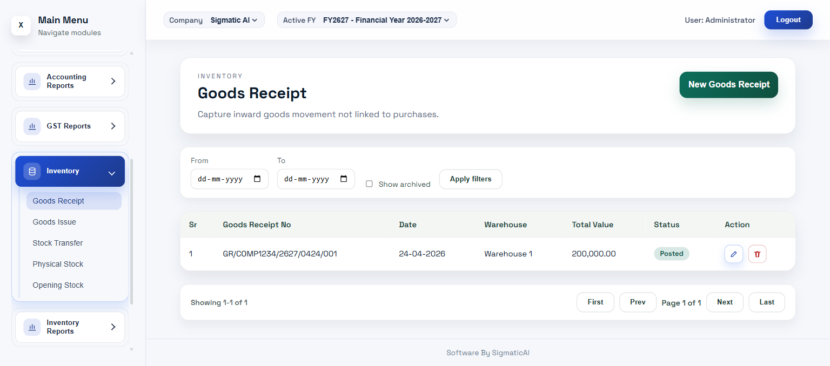This screenshot has height=366, width=830.
Task: Click the Software By SigmaticAI footer text
Action: tap(488, 353)
